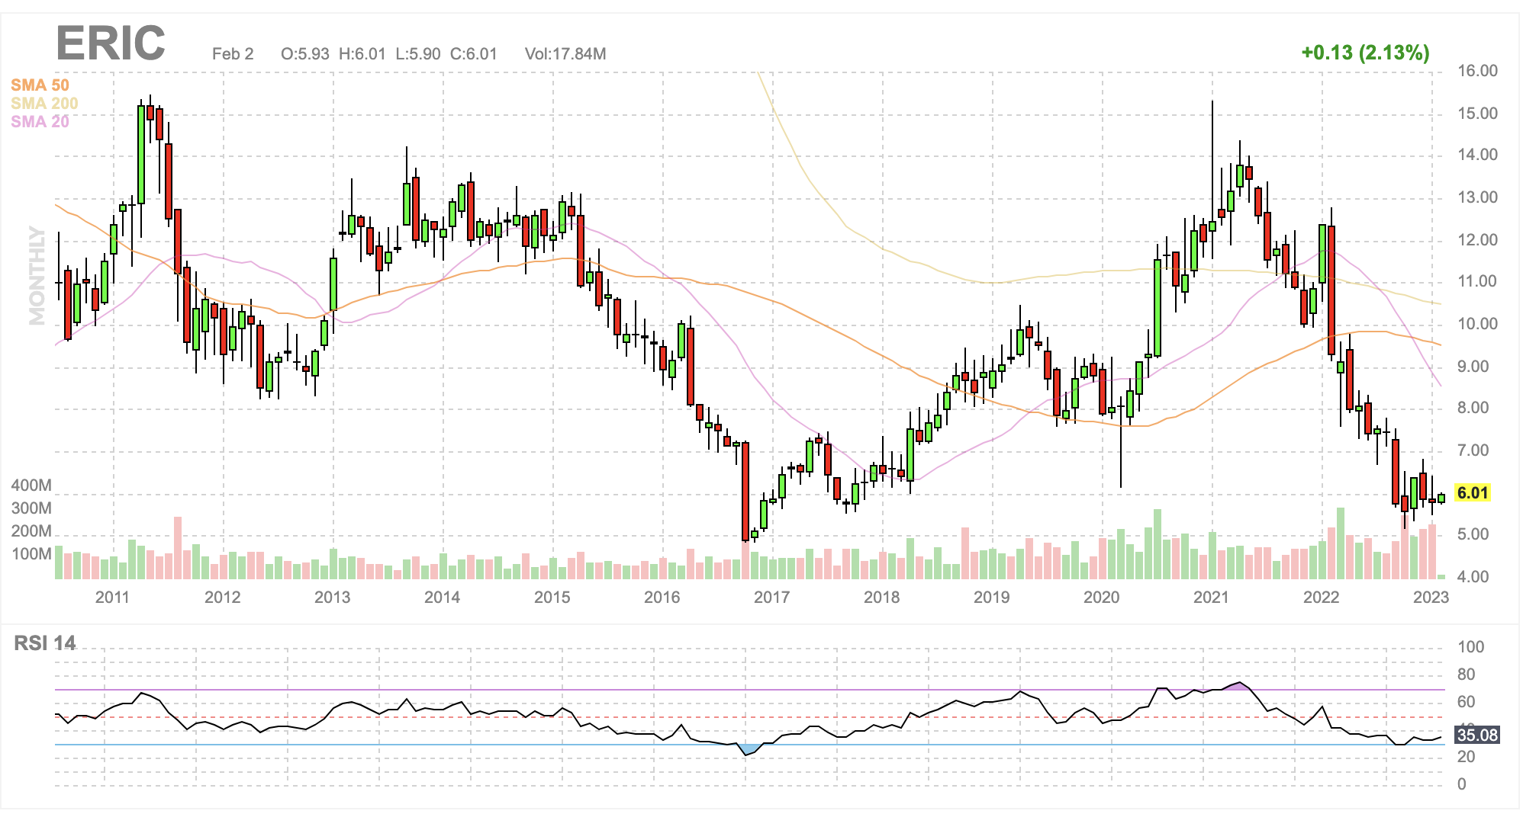The height and width of the screenshot is (814, 1523).
Task: Click the 2019 year label on axis
Action: point(991,597)
